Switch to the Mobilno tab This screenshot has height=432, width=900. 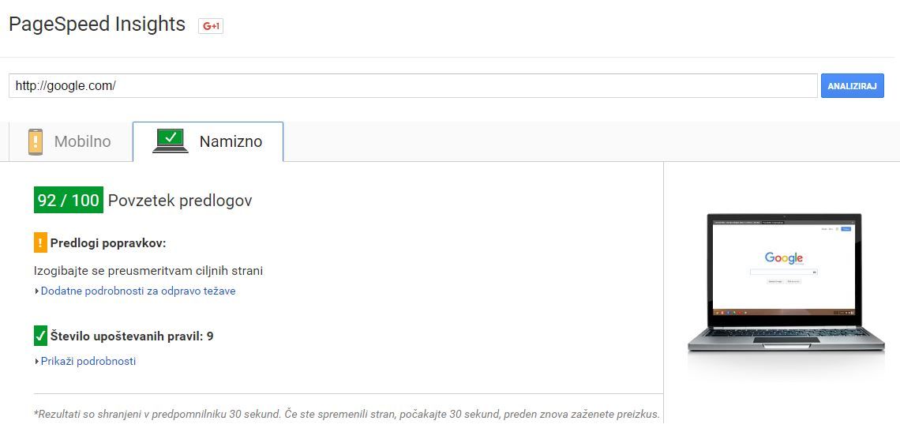coord(82,142)
